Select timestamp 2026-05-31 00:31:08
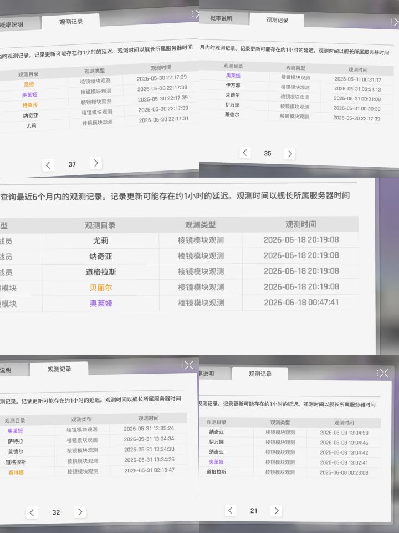The image size is (399, 533). 357,99
